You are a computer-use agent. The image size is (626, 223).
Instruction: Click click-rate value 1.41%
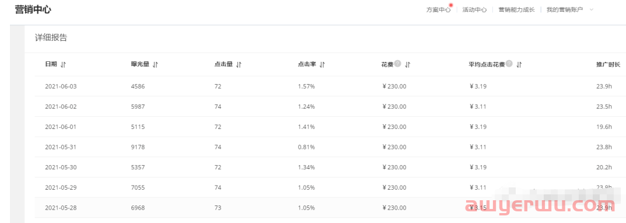pyautogui.click(x=307, y=127)
